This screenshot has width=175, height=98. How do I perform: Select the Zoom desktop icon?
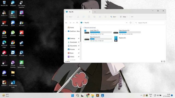coord(13,23)
